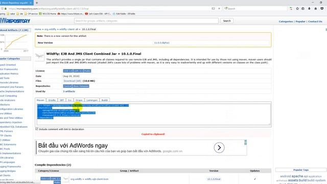Click the apache popular tag
The width and height of the screenshot is (327, 184).
[297, 176]
